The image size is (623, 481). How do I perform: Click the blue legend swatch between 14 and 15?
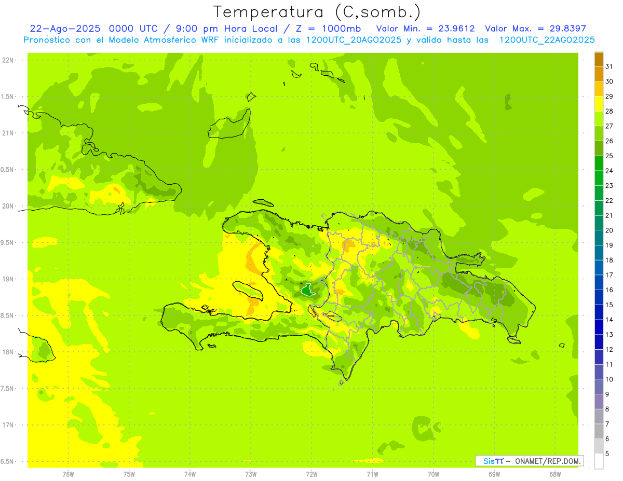pos(599,312)
